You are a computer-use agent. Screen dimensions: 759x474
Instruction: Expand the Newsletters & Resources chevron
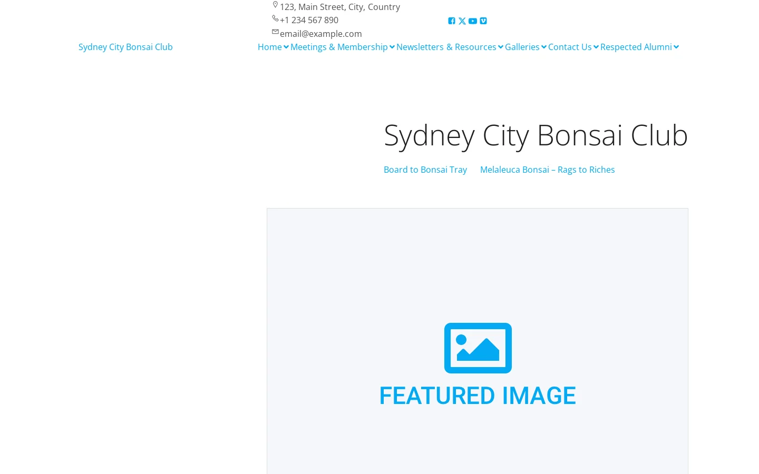pyautogui.click(x=501, y=47)
